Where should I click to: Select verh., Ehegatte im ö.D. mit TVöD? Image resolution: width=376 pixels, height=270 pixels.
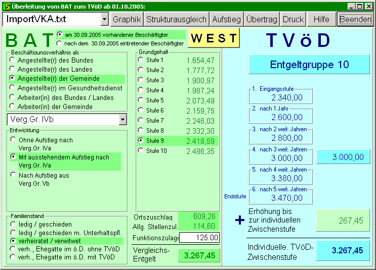point(63,257)
